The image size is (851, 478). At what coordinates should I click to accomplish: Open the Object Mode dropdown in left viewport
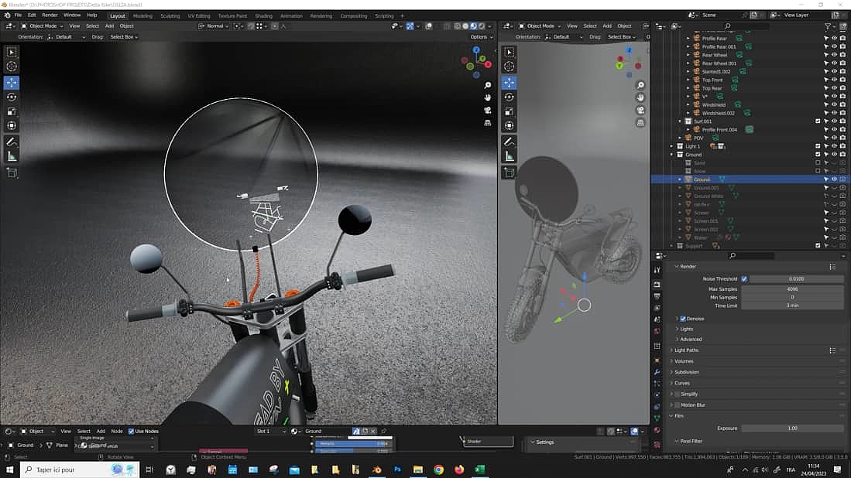click(x=43, y=26)
